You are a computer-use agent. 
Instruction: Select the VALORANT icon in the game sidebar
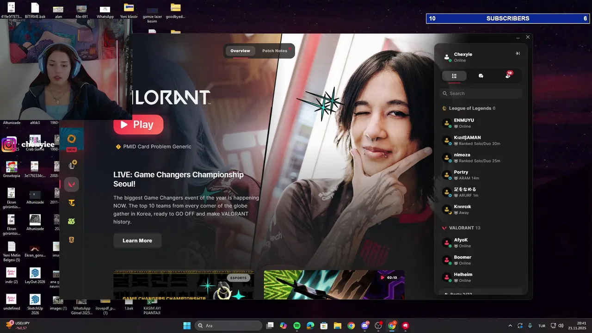pyautogui.click(x=71, y=184)
